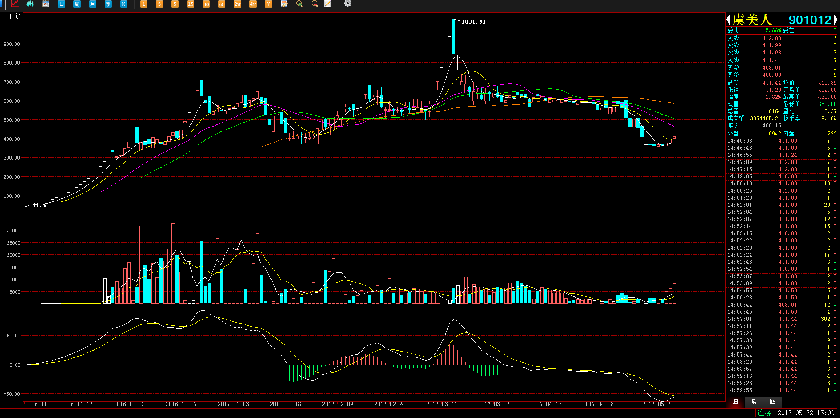Click 量比 value 2.37
The image size is (840, 418).
coord(830,111)
